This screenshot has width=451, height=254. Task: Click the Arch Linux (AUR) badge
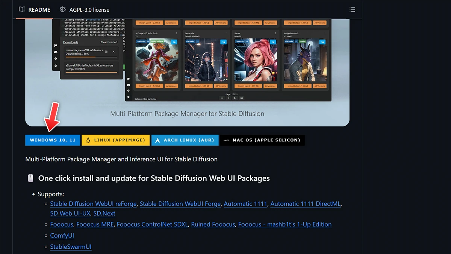click(x=185, y=140)
